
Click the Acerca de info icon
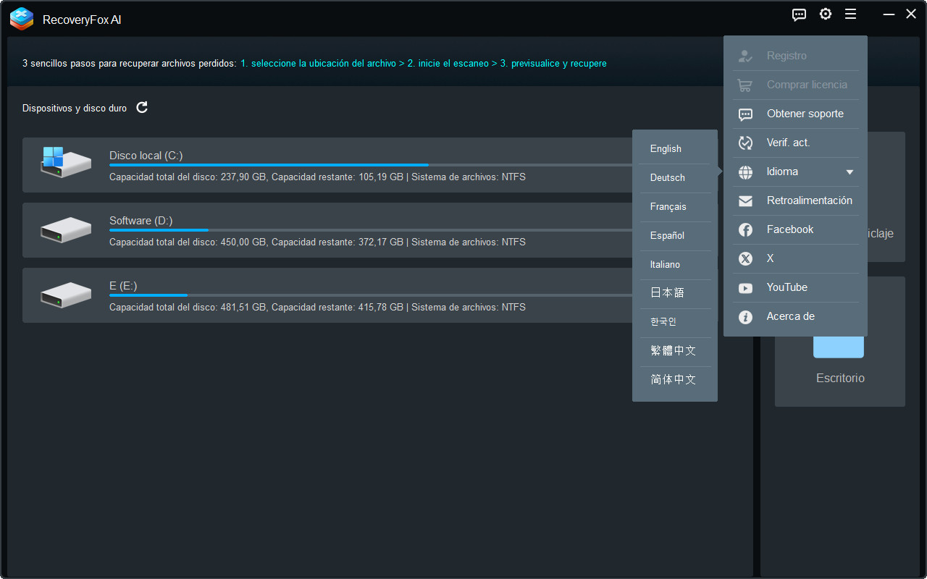pyautogui.click(x=745, y=316)
